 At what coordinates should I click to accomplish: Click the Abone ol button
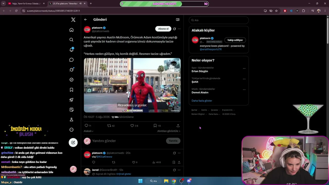click(163, 29)
